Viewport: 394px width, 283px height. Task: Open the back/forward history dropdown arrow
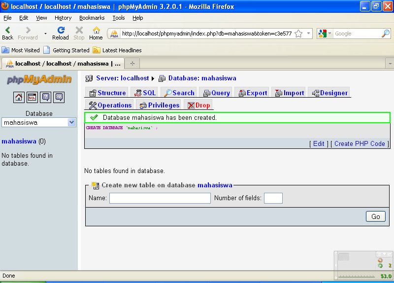[x=45, y=34]
